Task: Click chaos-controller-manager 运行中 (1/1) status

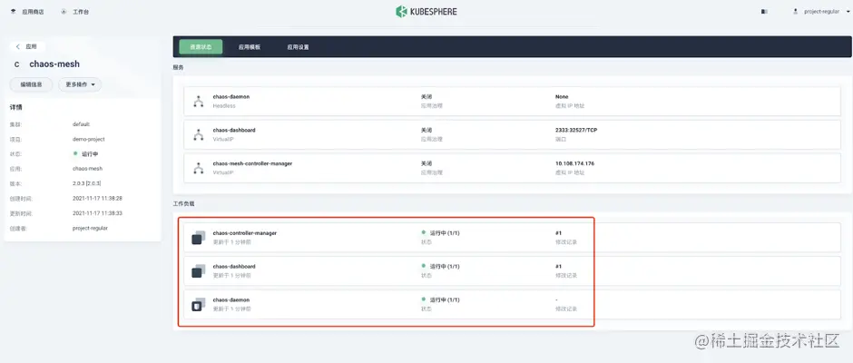Action: point(441,233)
